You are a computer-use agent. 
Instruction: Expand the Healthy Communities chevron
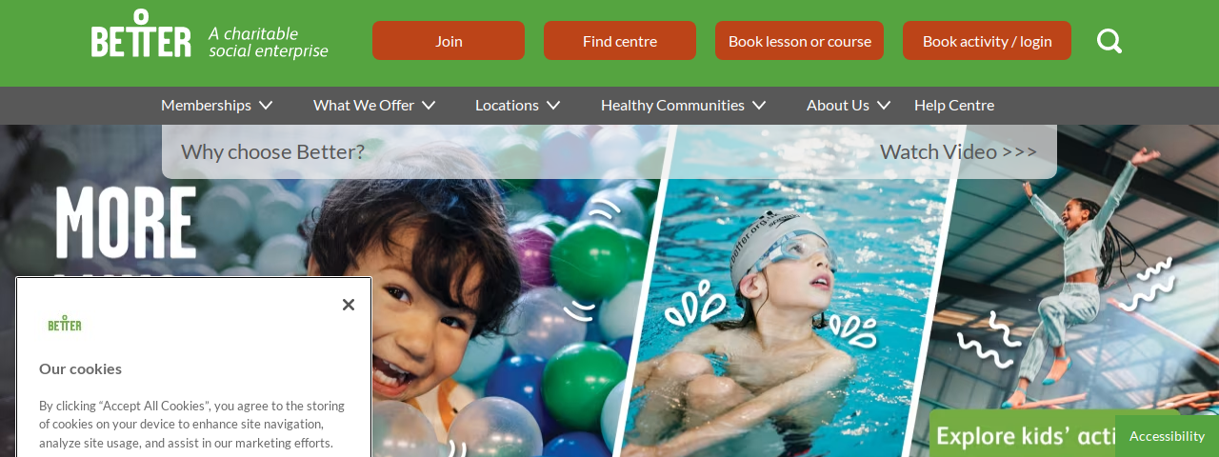tap(759, 106)
